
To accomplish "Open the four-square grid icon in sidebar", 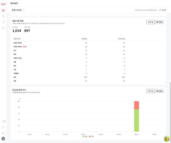I will coord(3,16).
